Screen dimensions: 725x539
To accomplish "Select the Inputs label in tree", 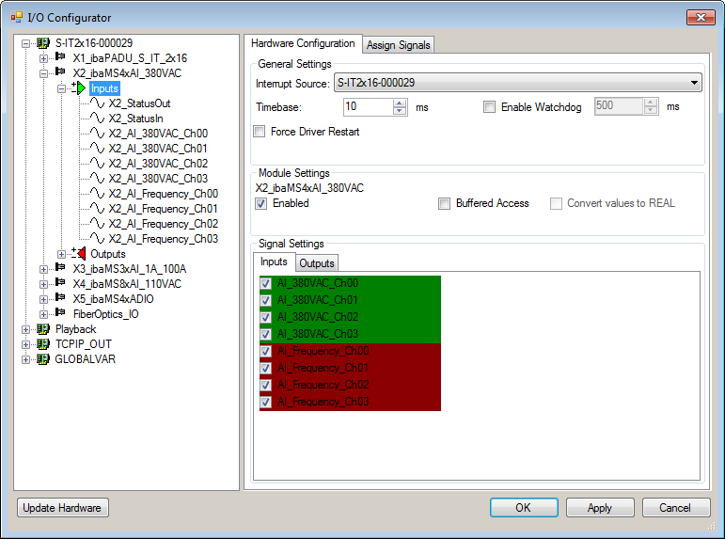I will pyautogui.click(x=104, y=88).
